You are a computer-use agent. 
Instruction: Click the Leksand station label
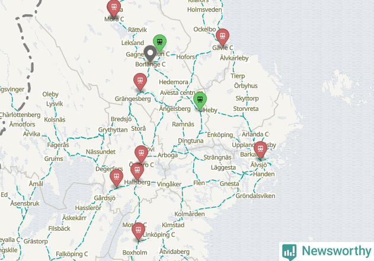[x=133, y=43]
